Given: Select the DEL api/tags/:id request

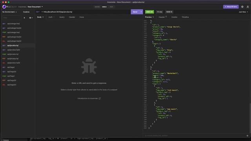Looking at the screenshot, I should click(x=18, y=85).
